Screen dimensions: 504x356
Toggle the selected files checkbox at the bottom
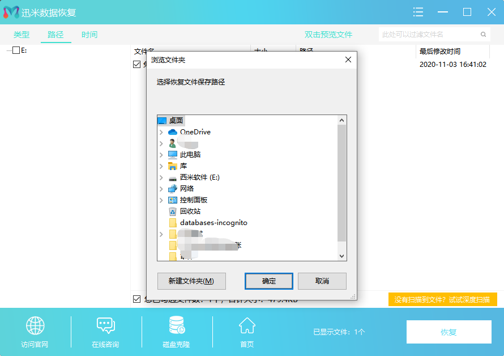point(136,299)
